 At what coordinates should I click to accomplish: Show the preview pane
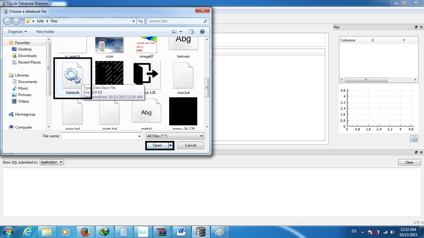coord(191,32)
